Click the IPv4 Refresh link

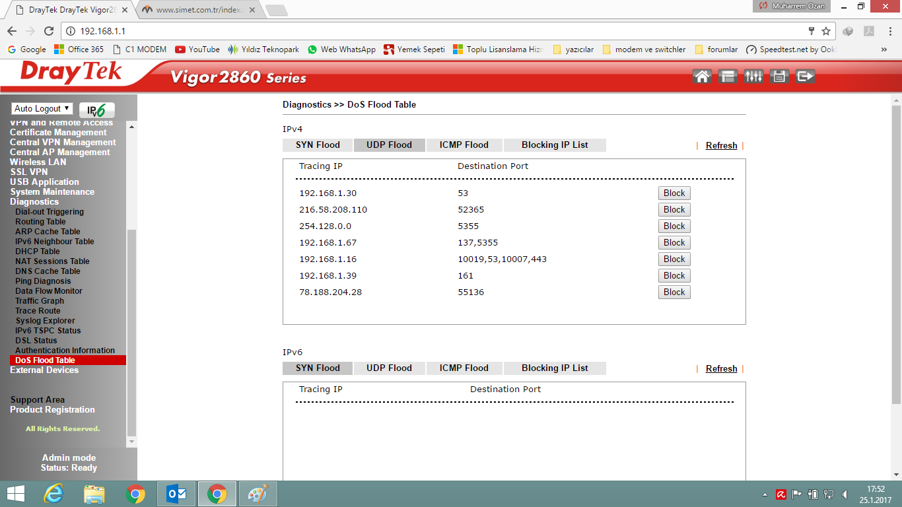721,146
